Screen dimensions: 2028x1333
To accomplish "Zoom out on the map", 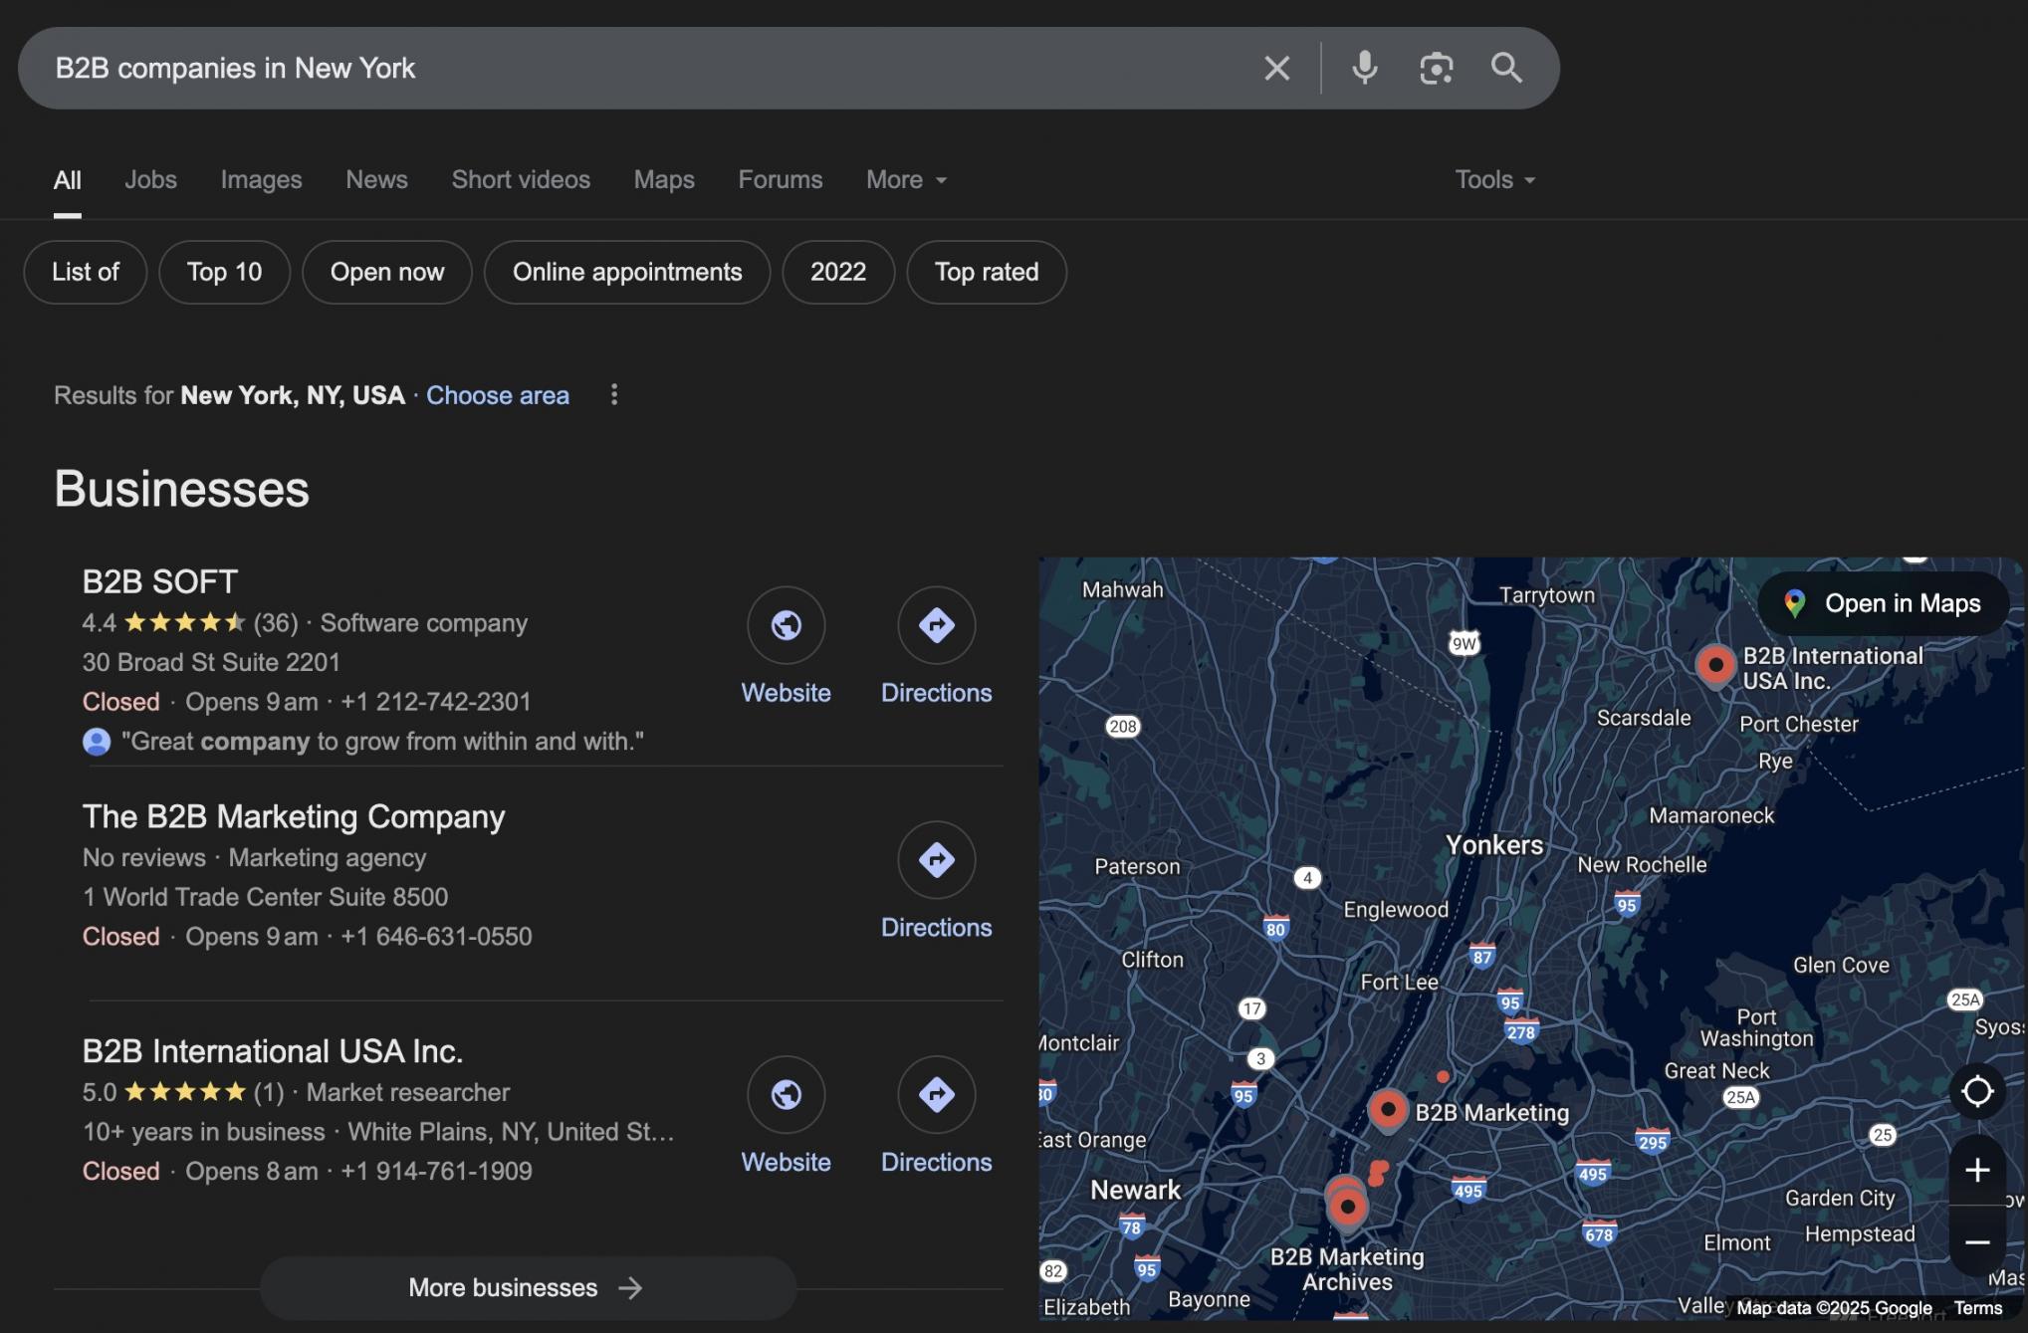I will click(x=1977, y=1242).
